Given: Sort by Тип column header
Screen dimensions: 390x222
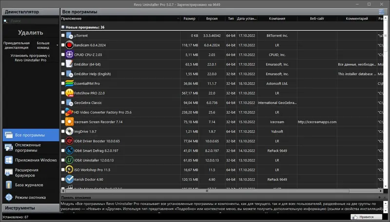Looking at the screenshot, I should (x=231, y=19).
